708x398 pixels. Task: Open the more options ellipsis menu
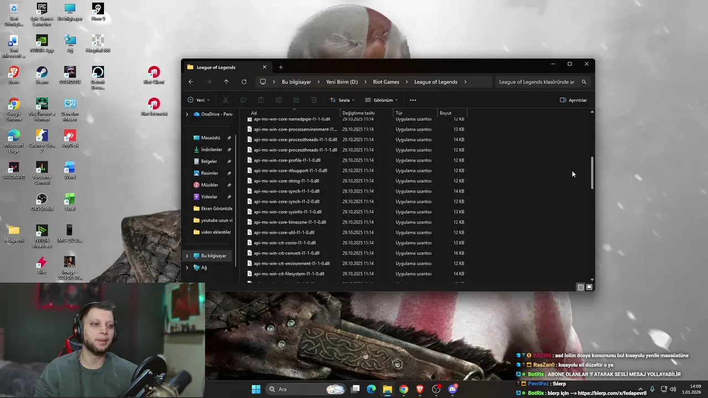click(413, 100)
